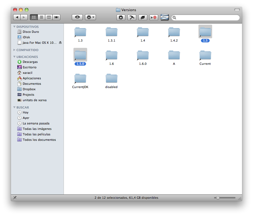Select the Current folder alias
Screen dimensions: 253x216
click(x=205, y=55)
